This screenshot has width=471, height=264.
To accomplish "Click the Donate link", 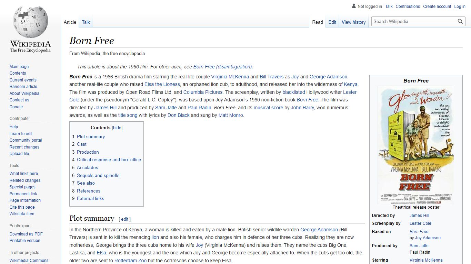I will tap(16, 107).
